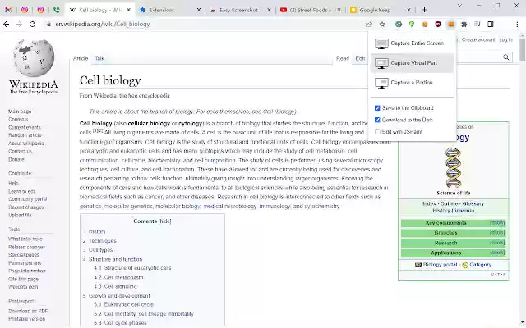Screen dimensions: 526x328
Task: Switch to the Easy Screenshot tab
Action: click(241, 10)
